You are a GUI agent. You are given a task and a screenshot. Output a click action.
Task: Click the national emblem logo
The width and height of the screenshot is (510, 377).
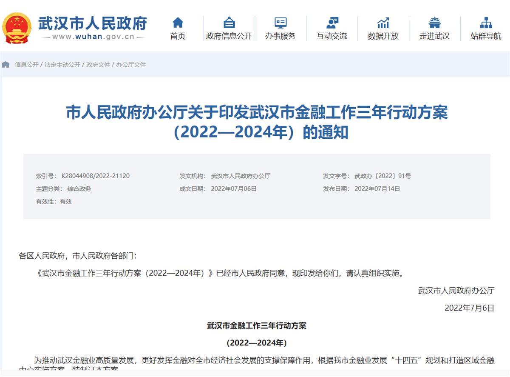[x=17, y=28]
